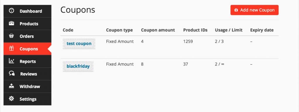The width and height of the screenshot is (299, 112).
Task: Click the Products briefcase icon
Action: point(11,23)
